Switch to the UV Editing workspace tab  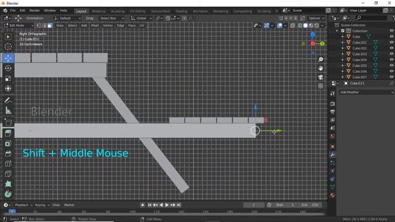pyautogui.click(x=138, y=11)
